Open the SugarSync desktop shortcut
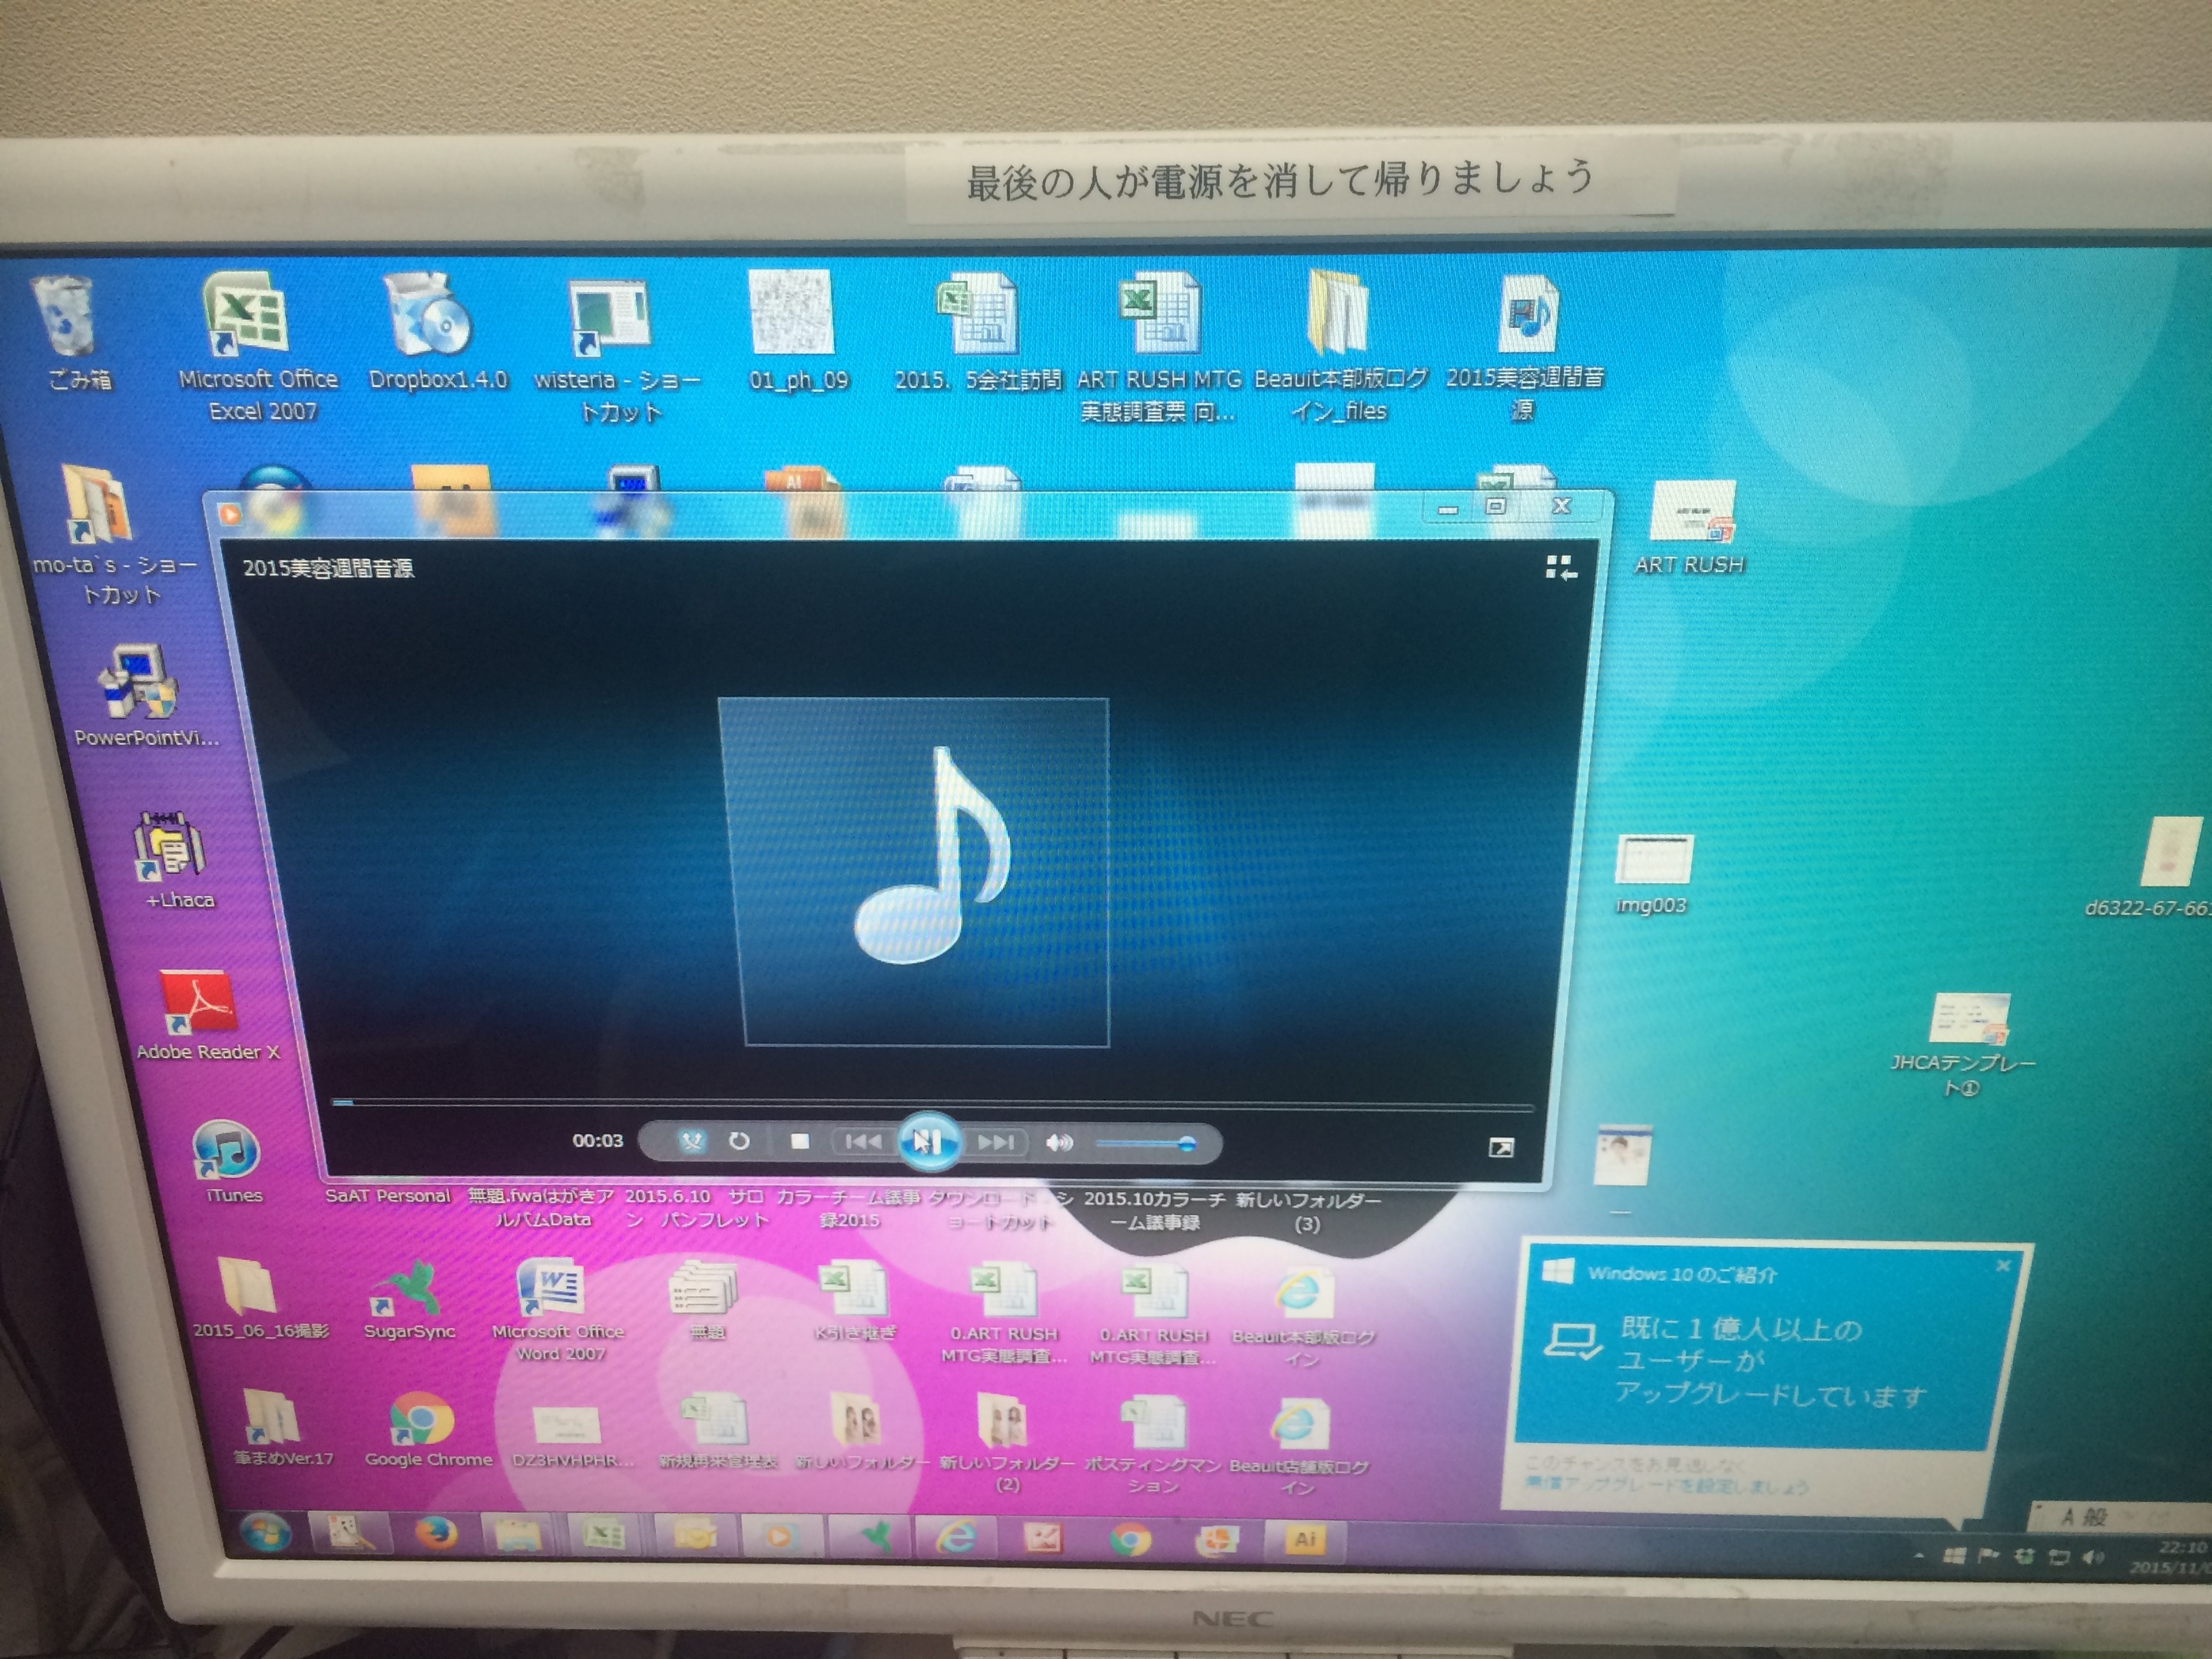This screenshot has width=2212, height=1659. pos(409,1298)
